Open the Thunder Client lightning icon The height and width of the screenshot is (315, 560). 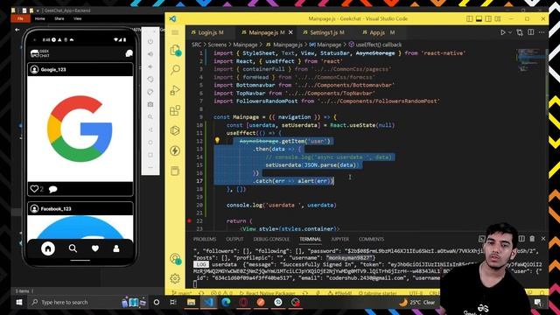[175, 150]
